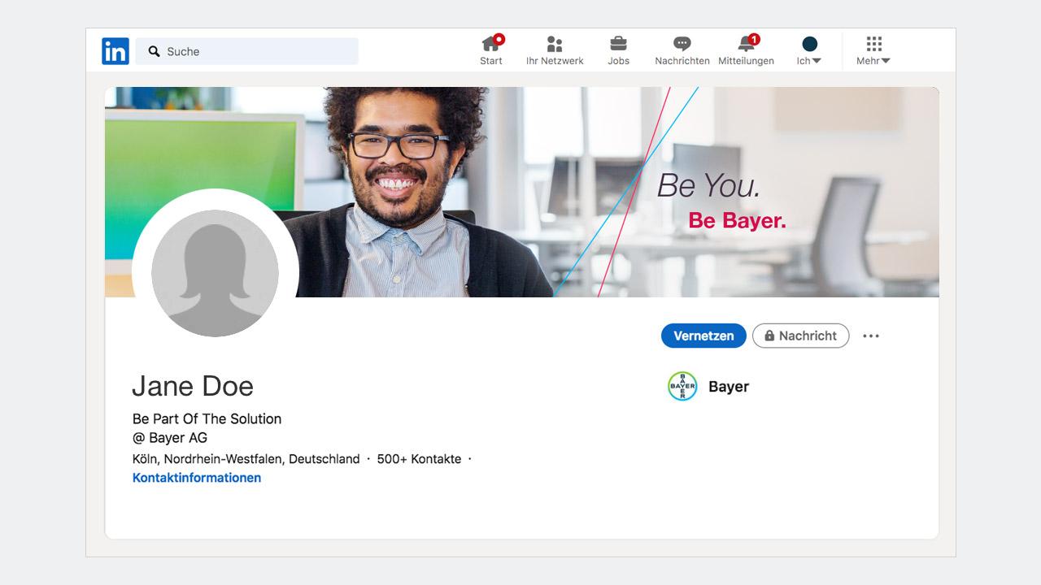This screenshot has width=1041, height=585.
Task: Open Nachrichten chat bubble icon
Action: 682,44
